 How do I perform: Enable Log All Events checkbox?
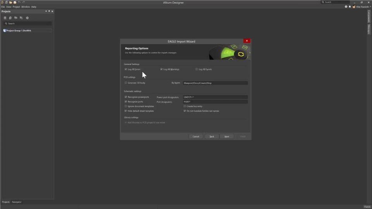(x=196, y=69)
